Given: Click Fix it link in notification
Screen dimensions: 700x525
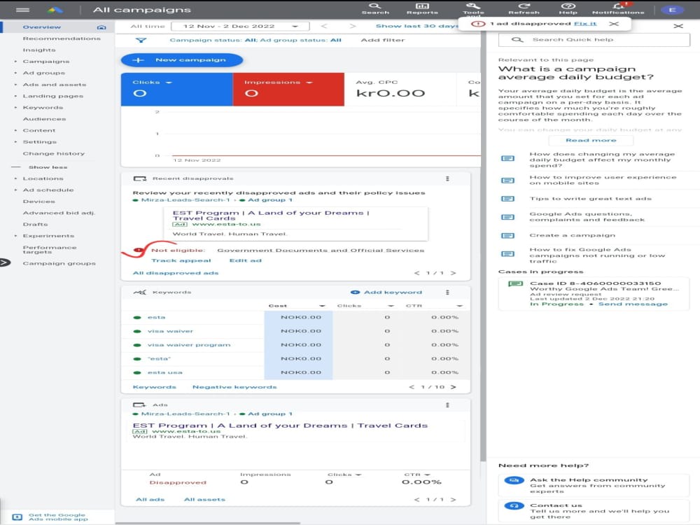Looking at the screenshot, I should click(x=584, y=24).
